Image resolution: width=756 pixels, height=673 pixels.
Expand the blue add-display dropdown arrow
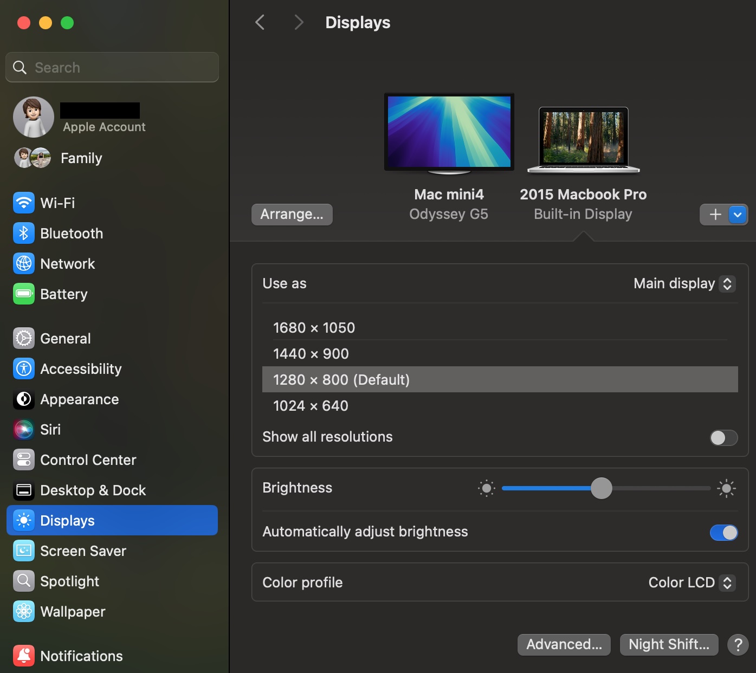pyautogui.click(x=738, y=215)
